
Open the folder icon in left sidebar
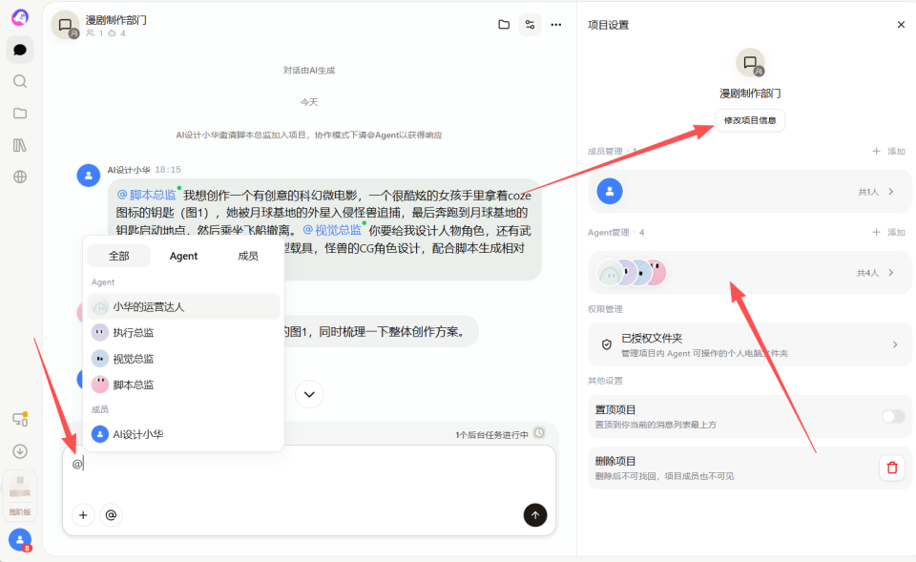[20, 114]
